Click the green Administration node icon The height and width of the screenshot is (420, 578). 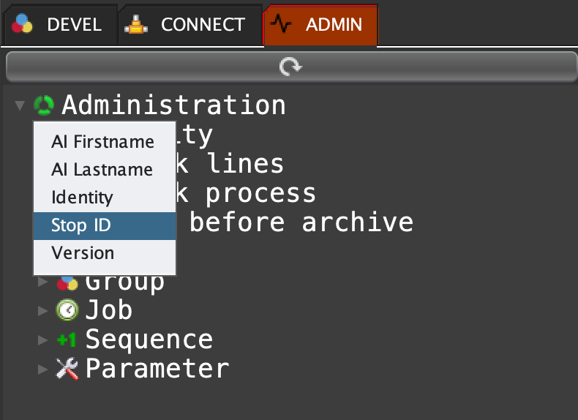44,105
